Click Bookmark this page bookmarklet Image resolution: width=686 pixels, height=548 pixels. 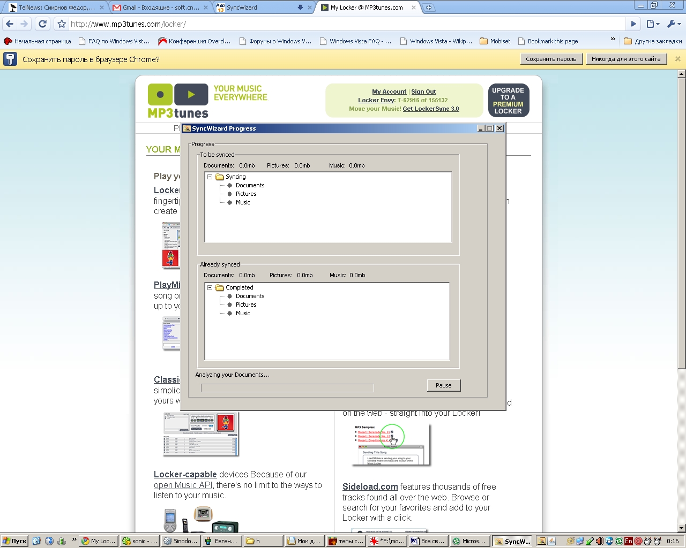click(x=548, y=41)
